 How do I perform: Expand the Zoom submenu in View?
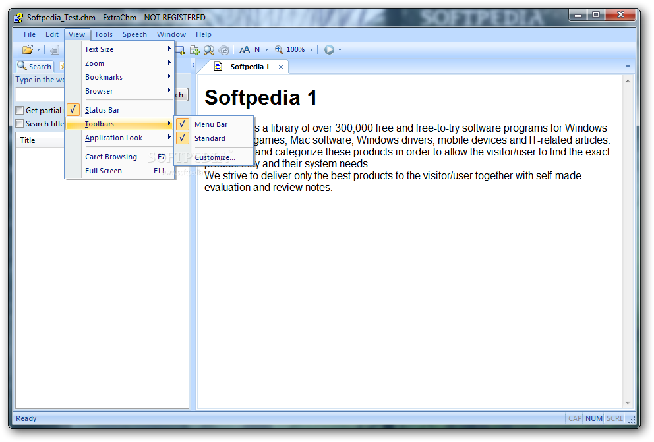(119, 63)
